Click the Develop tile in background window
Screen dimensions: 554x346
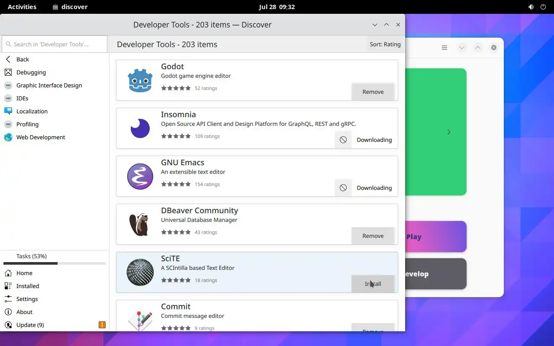point(436,274)
